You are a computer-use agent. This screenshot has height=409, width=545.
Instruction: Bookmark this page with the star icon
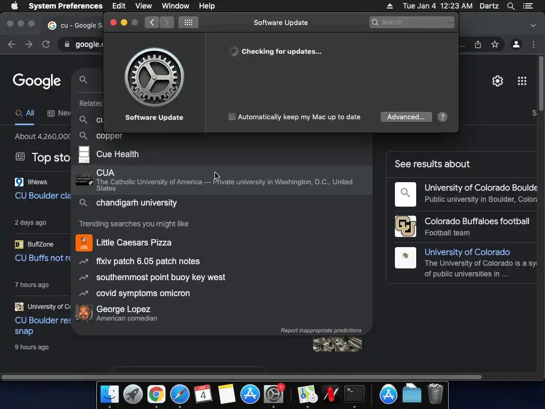click(x=495, y=44)
